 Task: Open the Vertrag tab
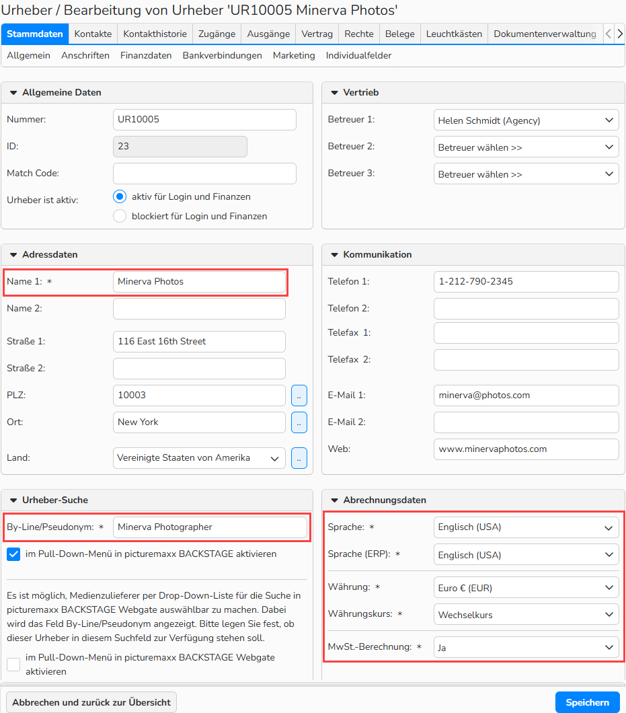click(x=317, y=34)
